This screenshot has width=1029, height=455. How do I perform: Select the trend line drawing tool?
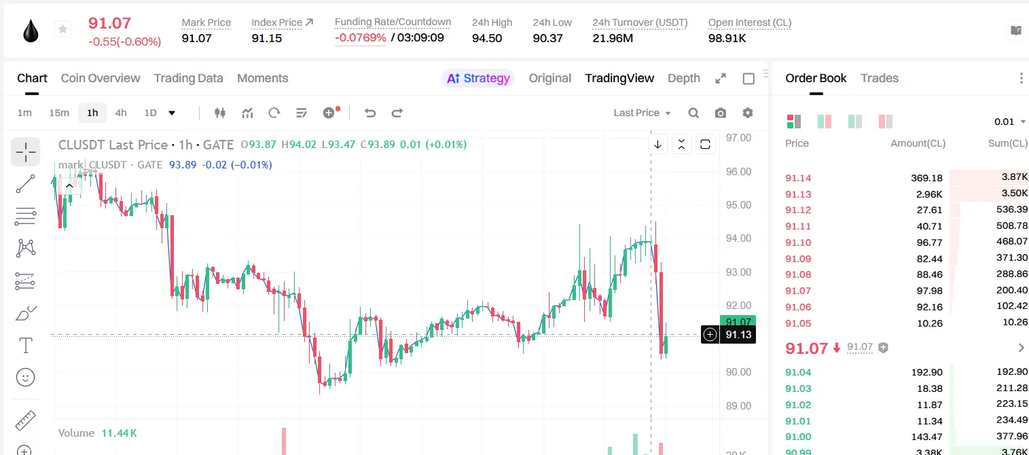pyautogui.click(x=26, y=184)
